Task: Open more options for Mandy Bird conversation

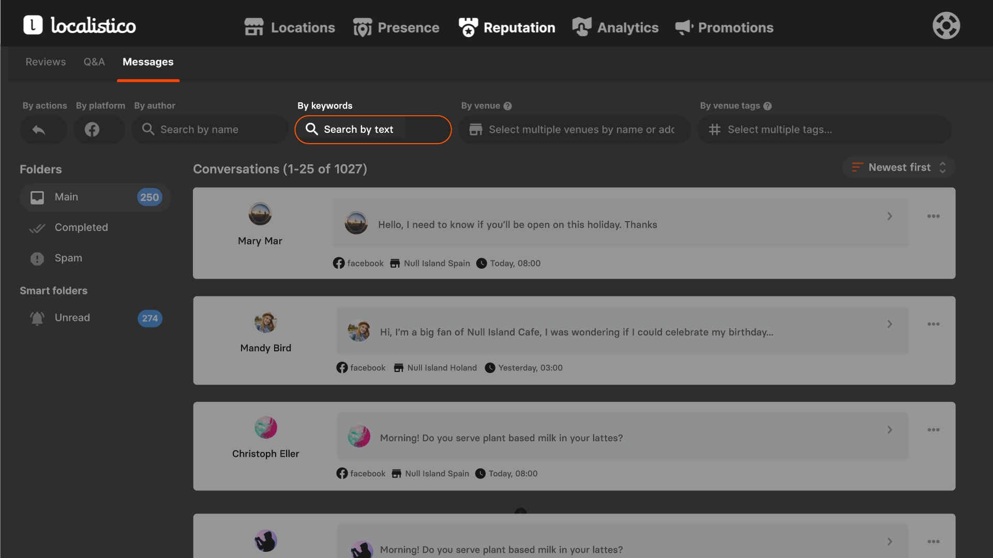Action: pos(933,324)
